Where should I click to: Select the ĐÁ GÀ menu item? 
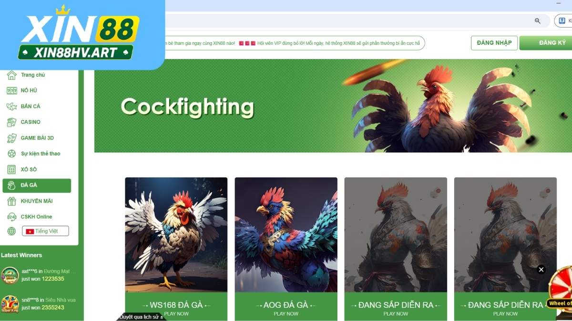click(x=37, y=185)
